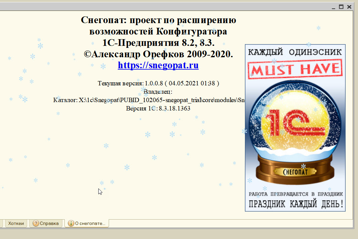Viewport: 358px width, 239px height.
Task: Close the Снегопат window
Action: click(x=349, y=7)
